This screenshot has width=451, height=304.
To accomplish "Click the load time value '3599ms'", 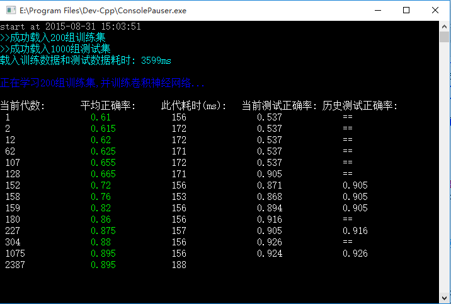I will click(x=156, y=61).
